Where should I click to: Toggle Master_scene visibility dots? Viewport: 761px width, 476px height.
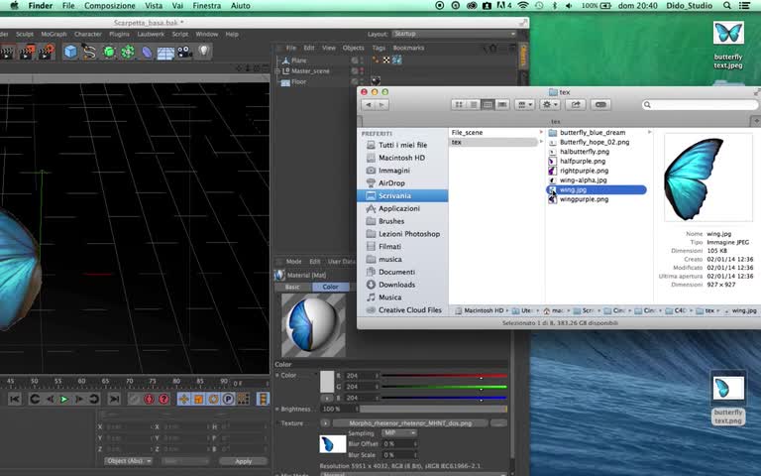362,71
